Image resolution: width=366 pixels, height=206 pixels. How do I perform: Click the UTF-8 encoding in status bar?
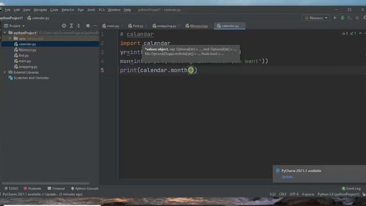tap(294, 195)
